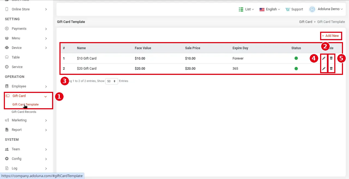Screen dimensions: 349x179
Task: Expand the Config submenu chevron
Action: point(46,159)
